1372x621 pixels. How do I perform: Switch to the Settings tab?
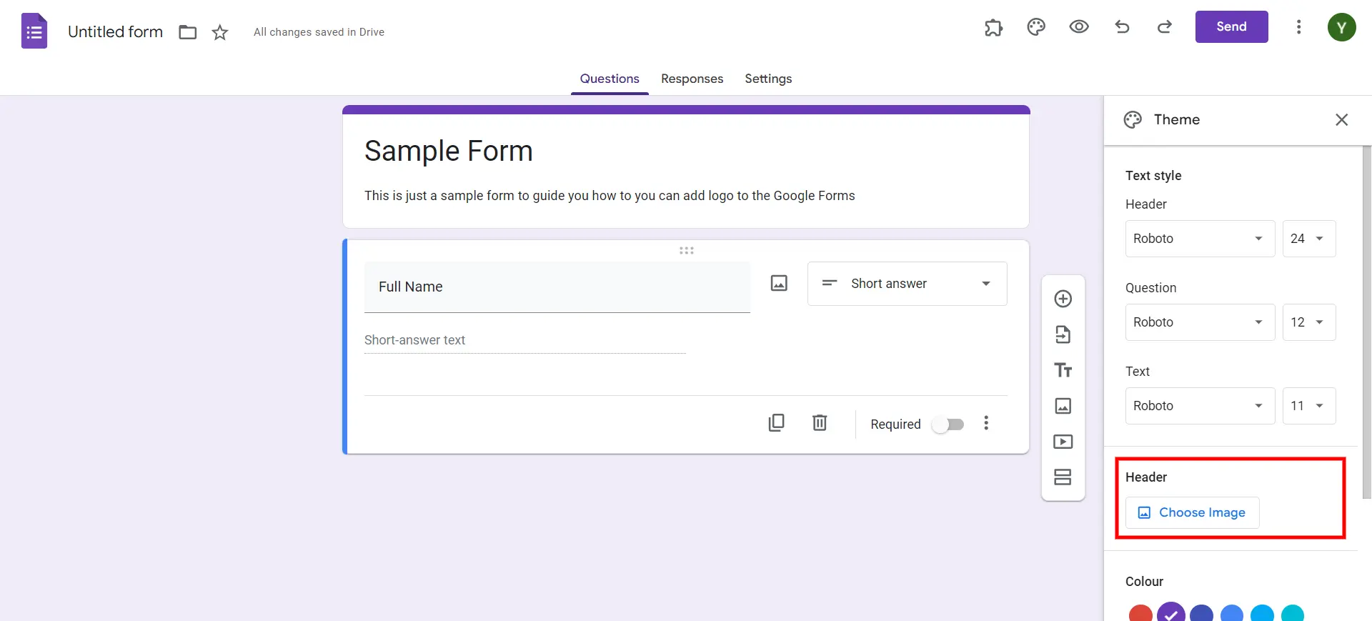768,79
